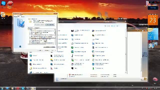Select the file row with red Opera icon in rear Explorer
This screenshot has width=160, height=90.
tap(92, 74)
